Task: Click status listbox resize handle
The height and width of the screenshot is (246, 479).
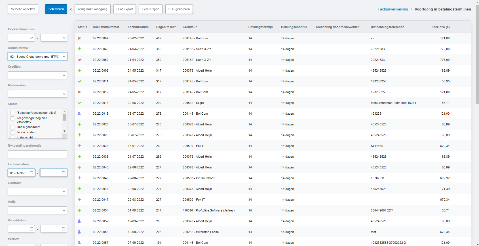Action: coord(65,137)
